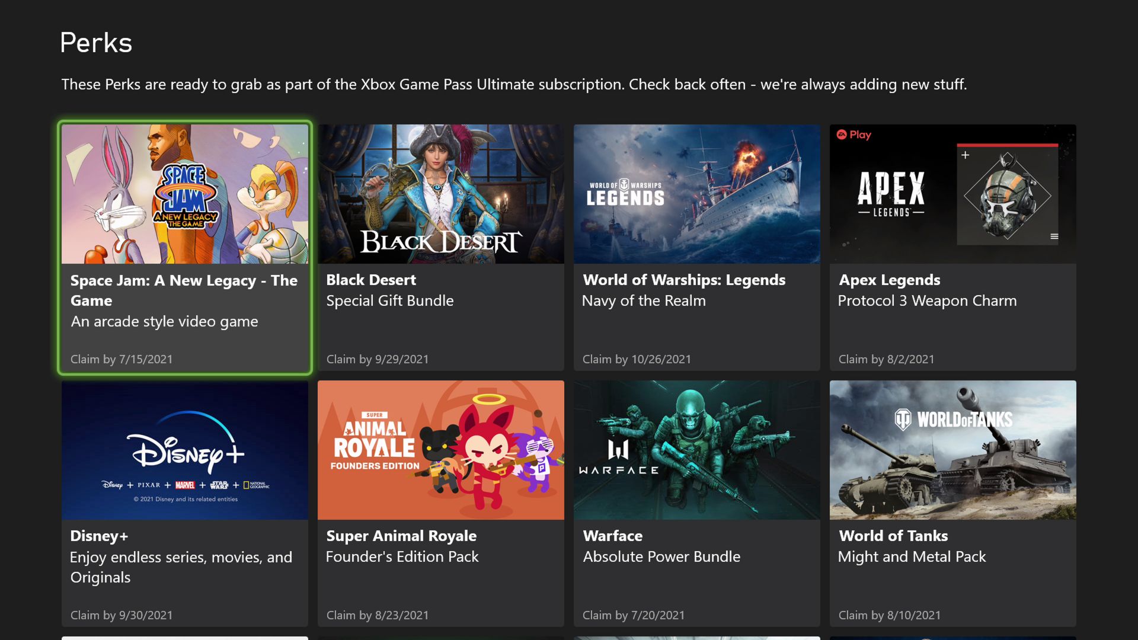Open the Might and Metal Pack perk
Viewport: 1138px width, 640px height.
(912, 557)
